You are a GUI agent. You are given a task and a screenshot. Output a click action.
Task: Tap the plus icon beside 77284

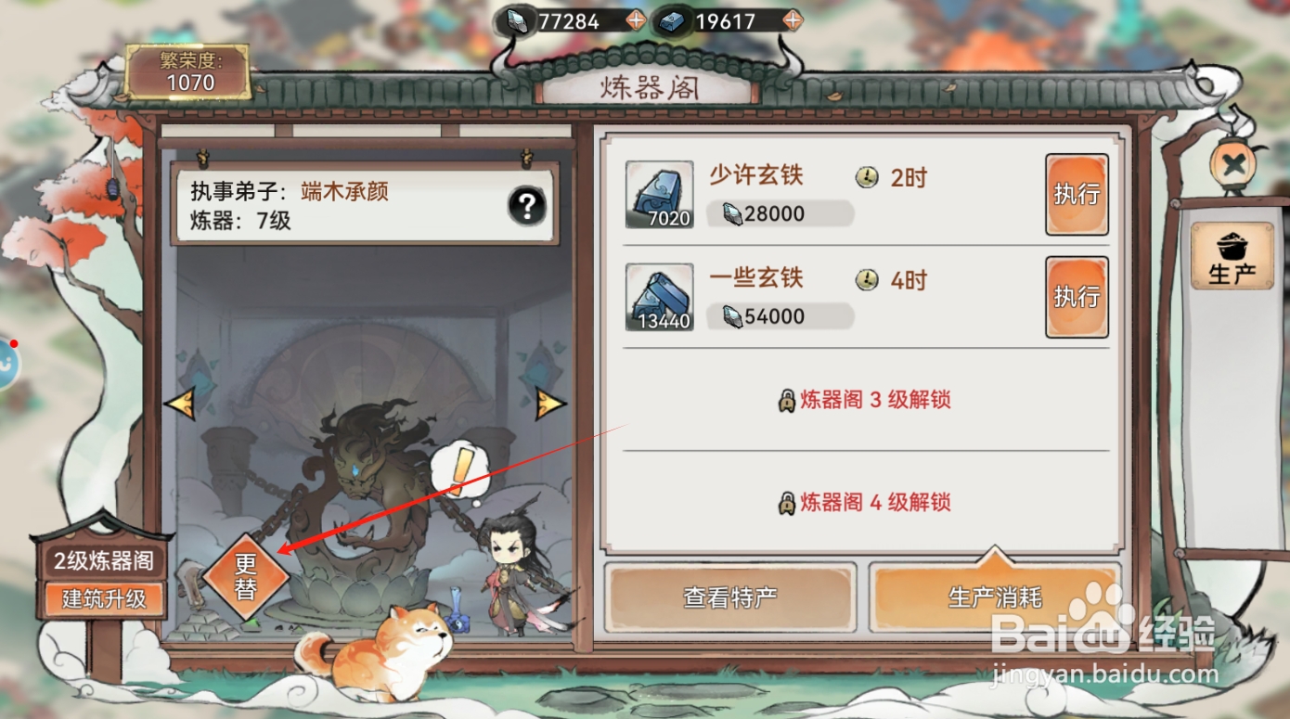click(635, 20)
